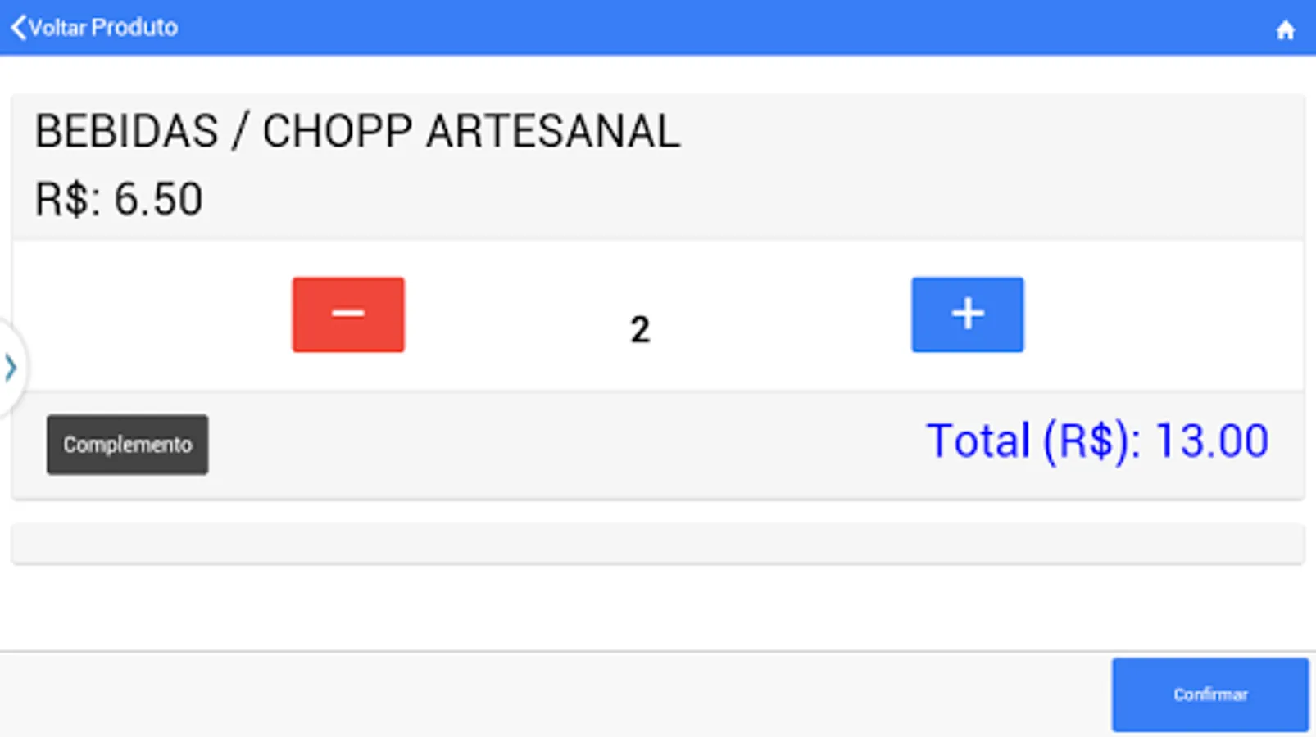The height and width of the screenshot is (737, 1316).
Task: Click the Total (R$) label
Action: 1034,441
